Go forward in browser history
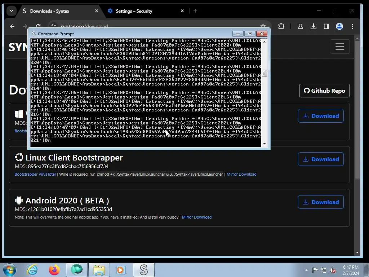369x277 pixels. [x=25, y=26]
